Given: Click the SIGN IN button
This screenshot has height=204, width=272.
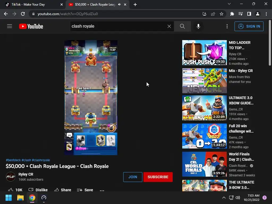Looking at the screenshot, I should click(x=249, y=26).
